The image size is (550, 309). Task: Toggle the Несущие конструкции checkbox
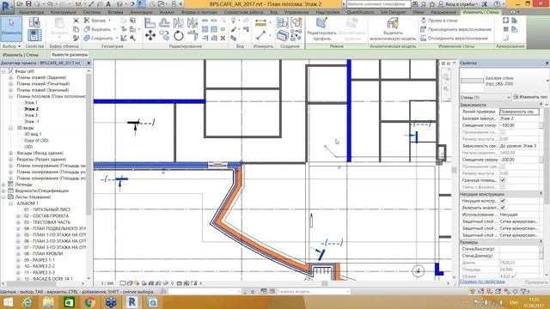(503, 201)
